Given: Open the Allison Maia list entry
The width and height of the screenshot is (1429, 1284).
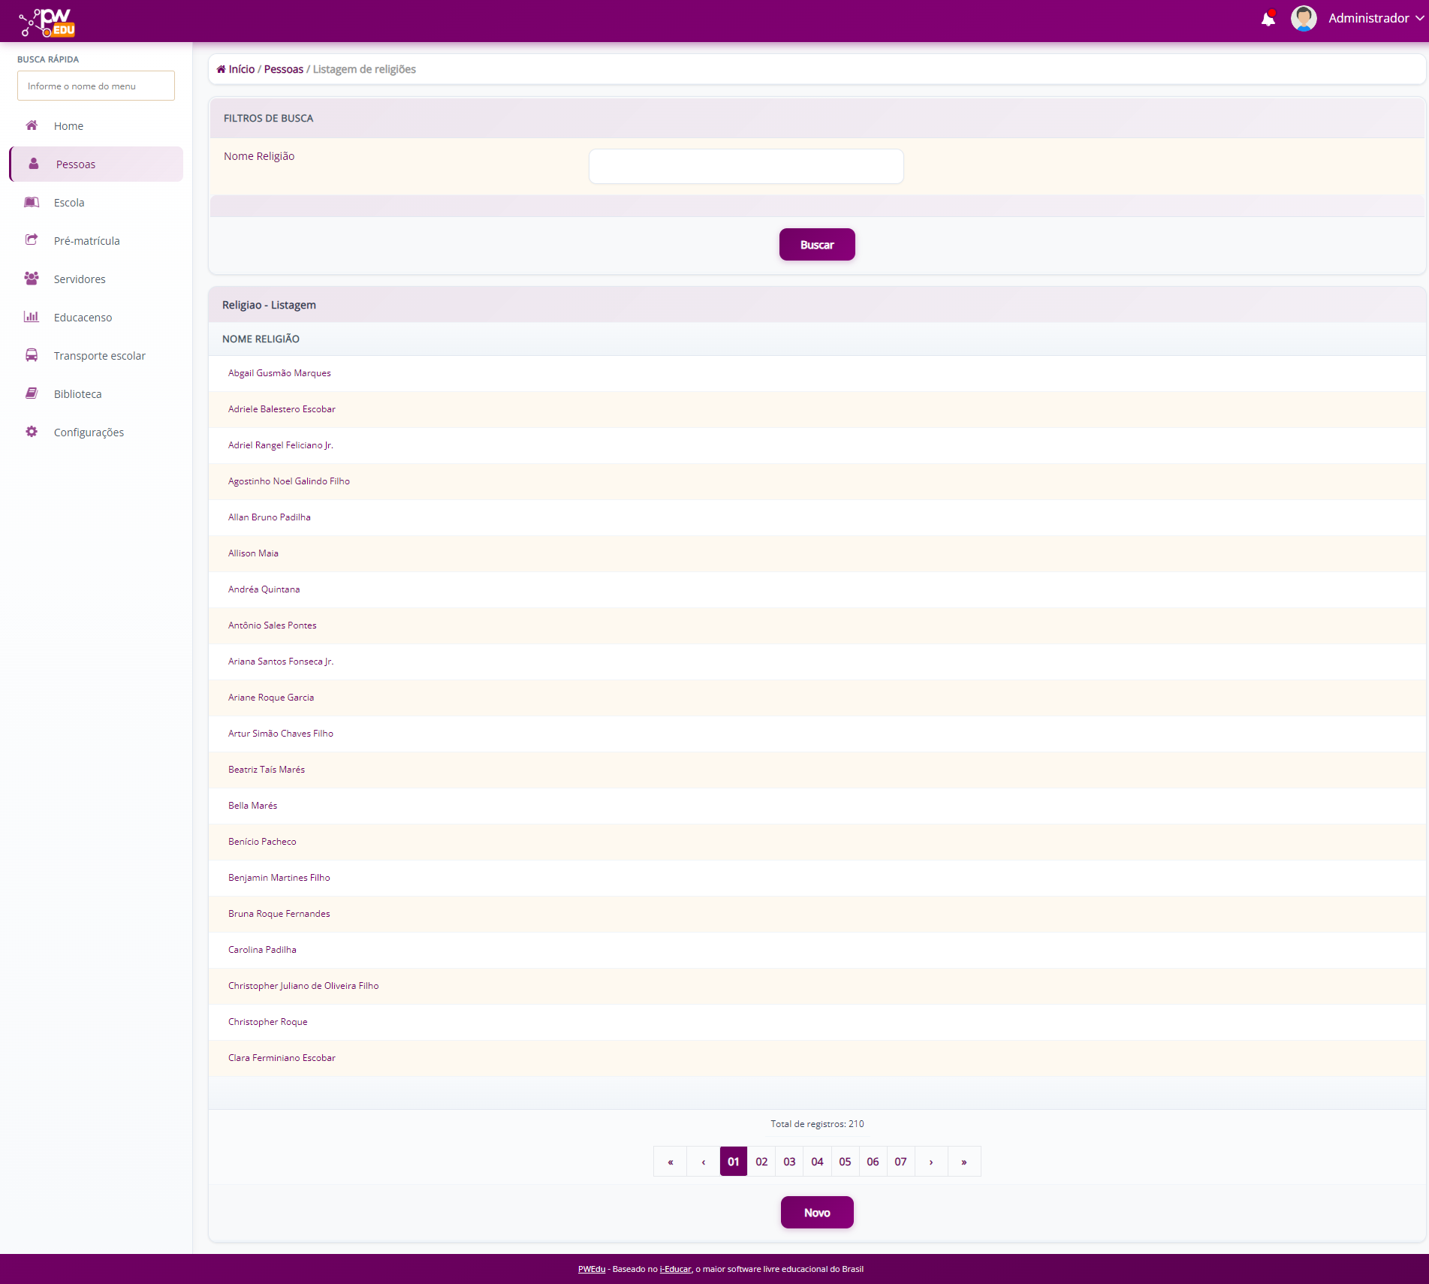Looking at the screenshot, I should [253, 553].
